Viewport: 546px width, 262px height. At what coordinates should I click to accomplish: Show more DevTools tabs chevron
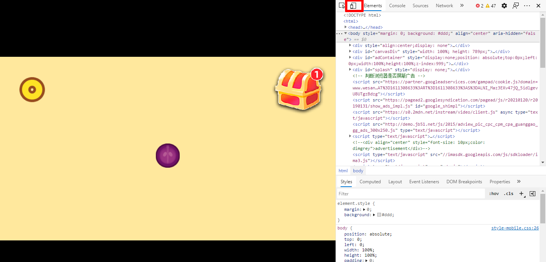[462, 6]
